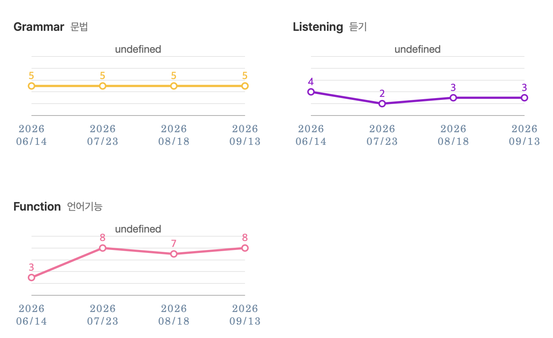Click the Listening section heading

tap(330, 27)
